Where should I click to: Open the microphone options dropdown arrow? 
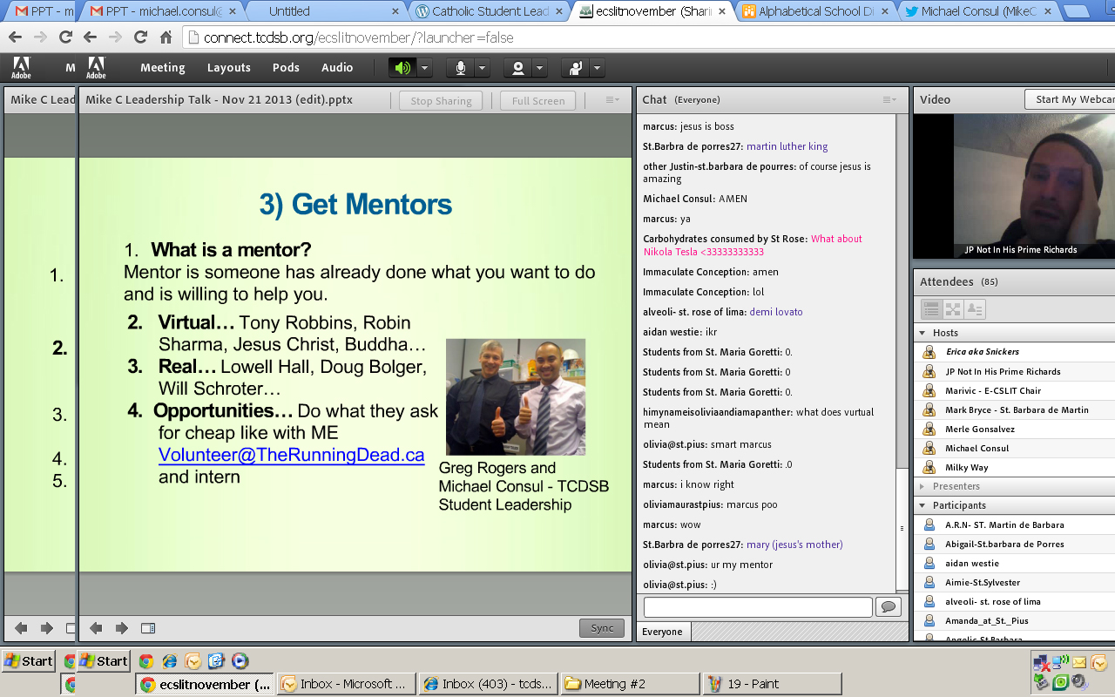tap(482, 68)
